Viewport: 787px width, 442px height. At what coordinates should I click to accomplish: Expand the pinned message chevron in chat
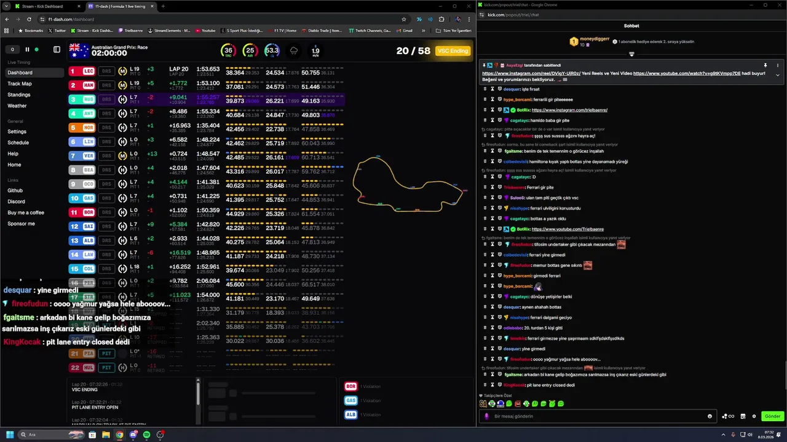pyautogui.click(x=778, y=75)
